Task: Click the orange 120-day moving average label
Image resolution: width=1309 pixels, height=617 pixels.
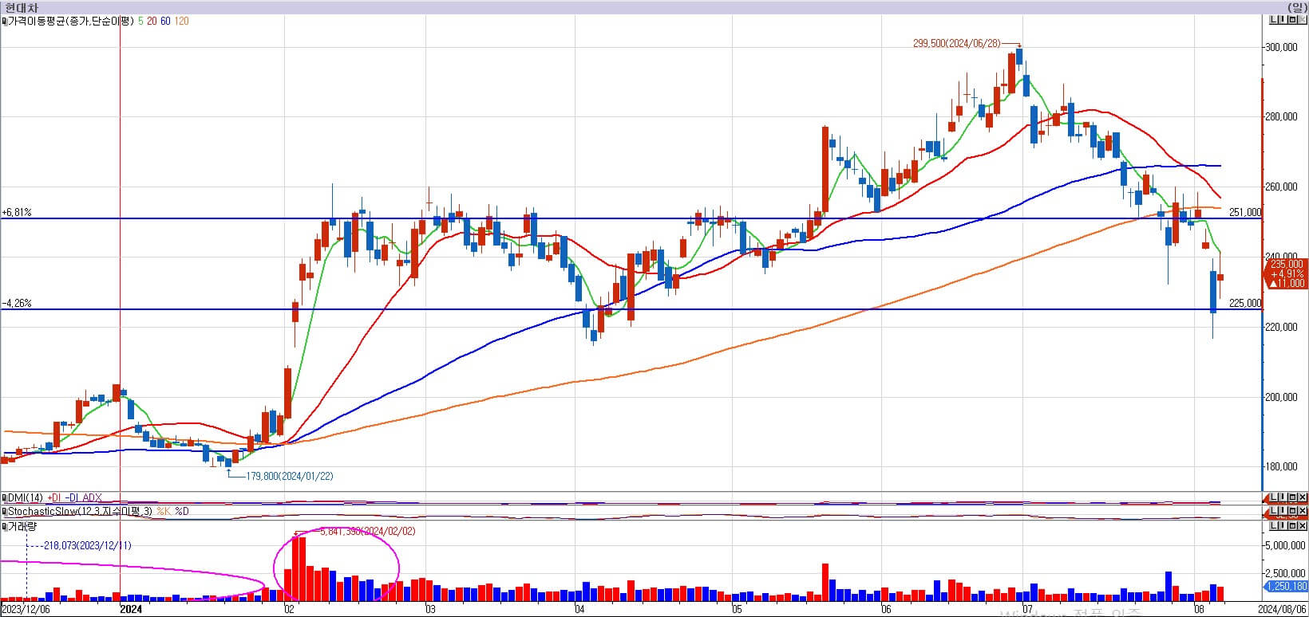Action: [181, 21]
